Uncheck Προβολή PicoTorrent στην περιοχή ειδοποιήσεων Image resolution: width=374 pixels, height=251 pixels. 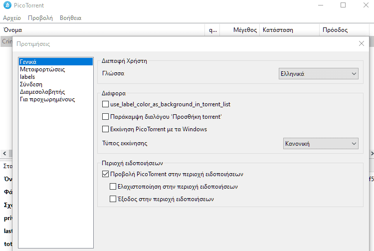coord(105,174)
